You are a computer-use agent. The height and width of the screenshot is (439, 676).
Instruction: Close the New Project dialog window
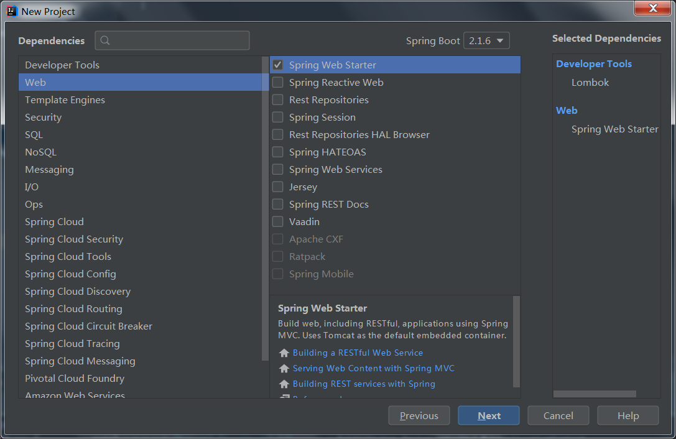[653, 8]
